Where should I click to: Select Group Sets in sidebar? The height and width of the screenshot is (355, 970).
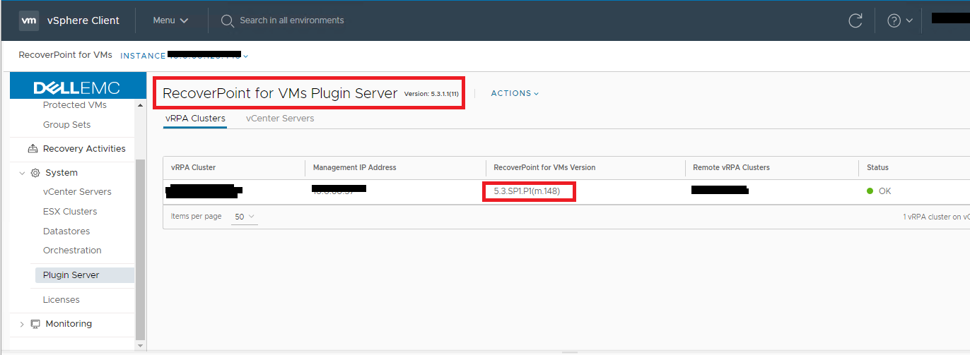pyautogui.click(x=66, y=125)
